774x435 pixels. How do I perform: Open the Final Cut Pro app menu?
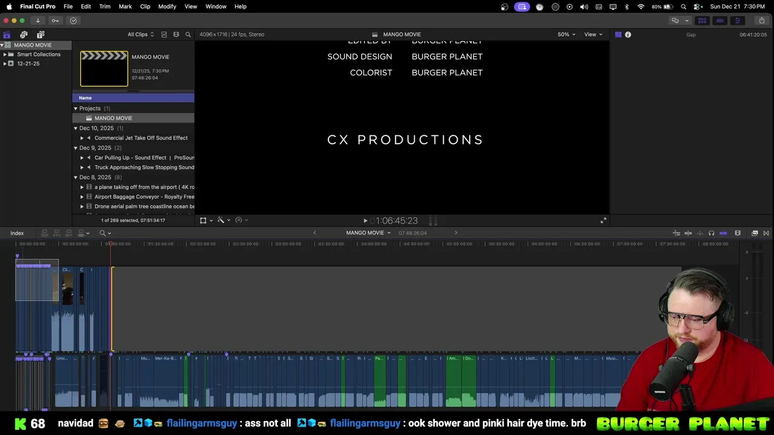coord(37,7)
